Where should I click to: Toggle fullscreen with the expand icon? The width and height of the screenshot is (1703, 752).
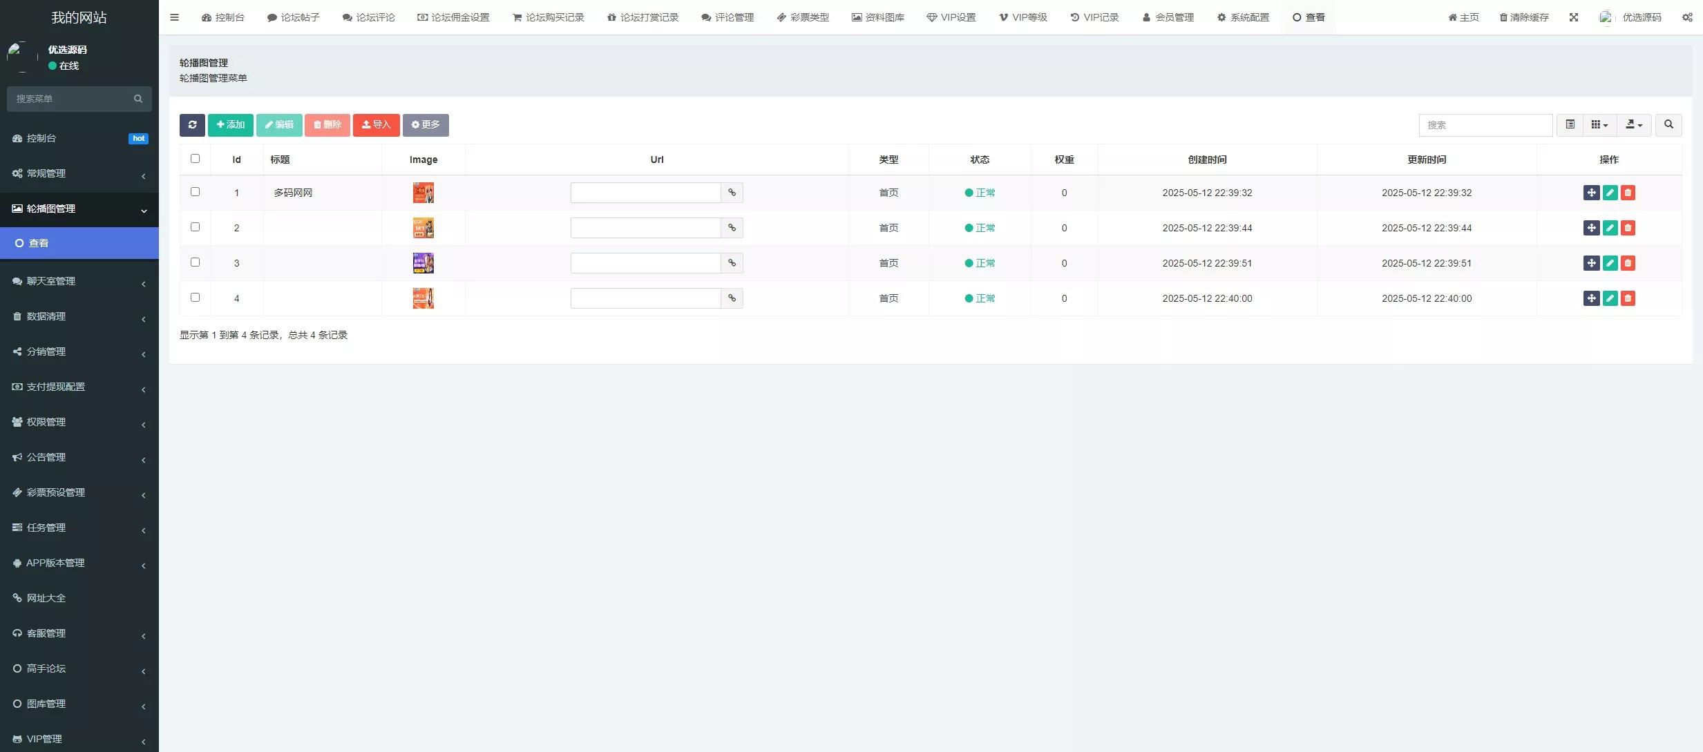[1573, 17]
